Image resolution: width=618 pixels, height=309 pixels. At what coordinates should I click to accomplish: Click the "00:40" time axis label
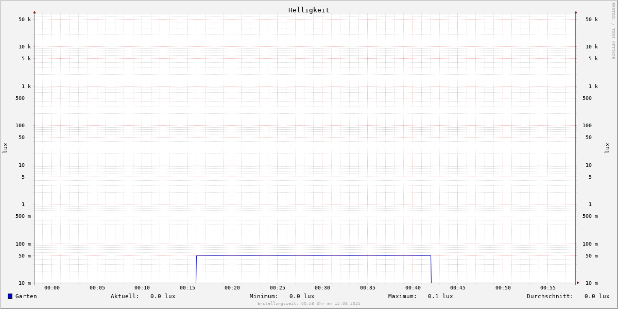point(413,288)
